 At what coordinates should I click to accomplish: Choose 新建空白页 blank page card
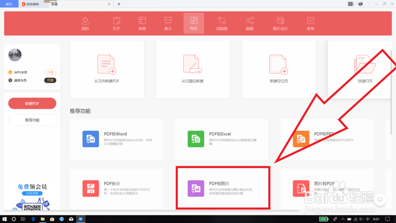pyautogui.click(x=279, y=69)
